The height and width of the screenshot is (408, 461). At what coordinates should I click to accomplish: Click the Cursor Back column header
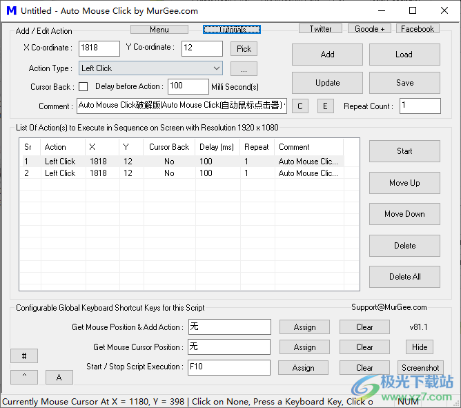(169, 147)
